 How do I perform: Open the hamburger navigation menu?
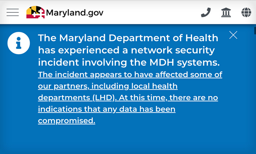[13, 12]
